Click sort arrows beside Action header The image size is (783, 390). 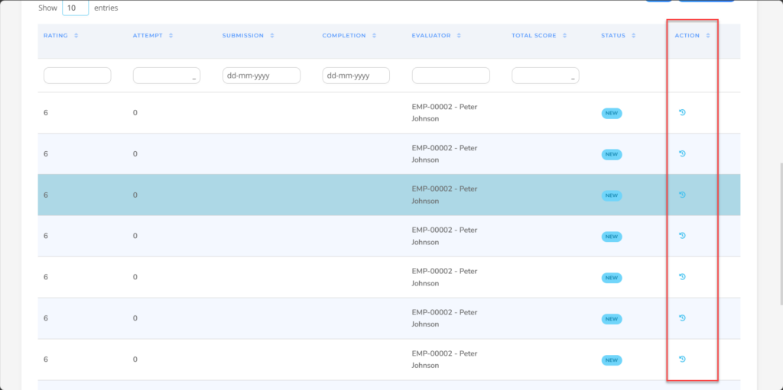point(708,35)
